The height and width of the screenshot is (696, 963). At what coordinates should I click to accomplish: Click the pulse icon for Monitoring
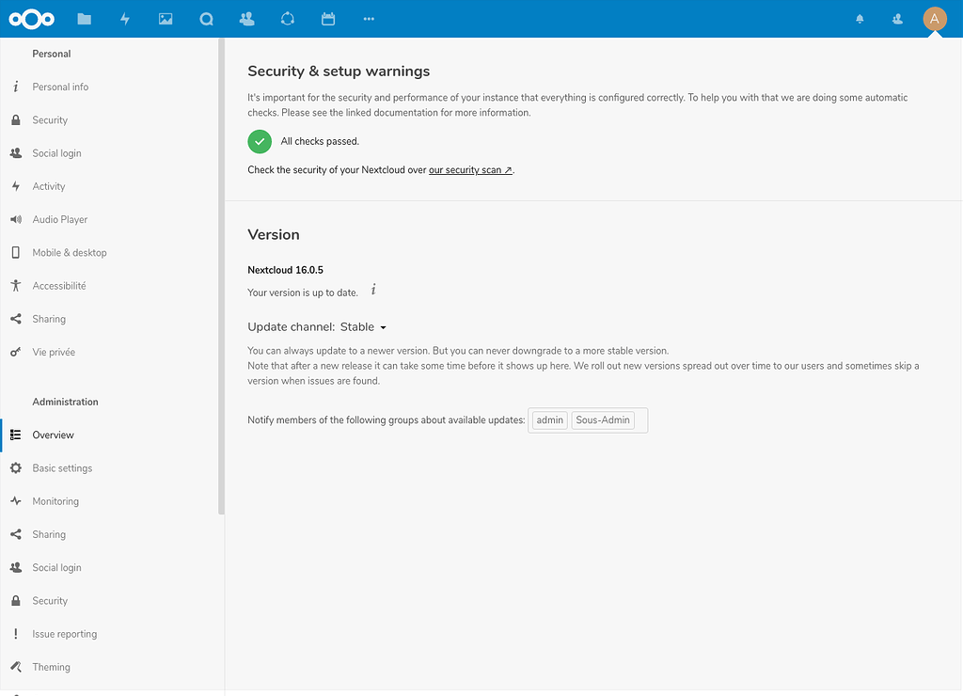(x=16, y=501)
